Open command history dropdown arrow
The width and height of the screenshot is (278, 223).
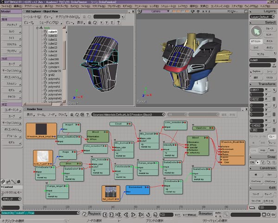click(78, 213)
